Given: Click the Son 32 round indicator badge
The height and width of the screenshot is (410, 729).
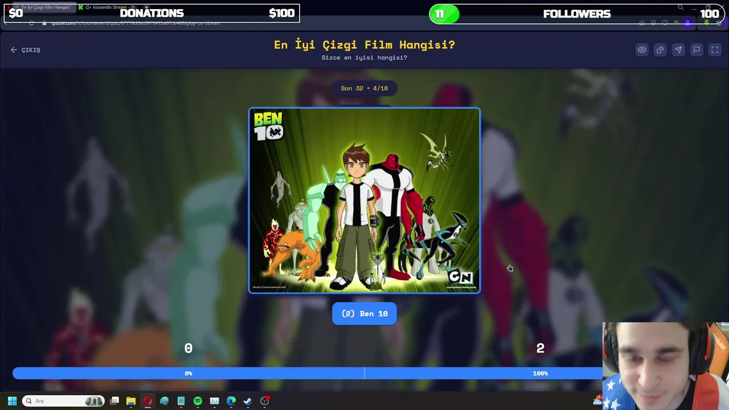Looking at the screenshot, I should point(364,88).
